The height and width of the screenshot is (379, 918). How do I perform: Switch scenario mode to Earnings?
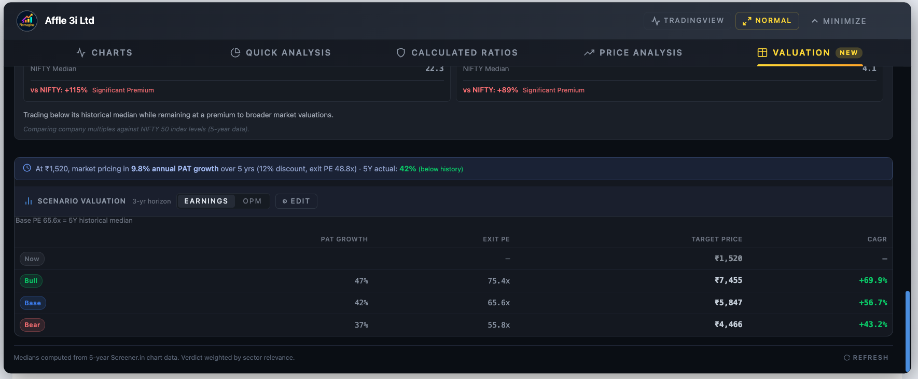[206, 201]
